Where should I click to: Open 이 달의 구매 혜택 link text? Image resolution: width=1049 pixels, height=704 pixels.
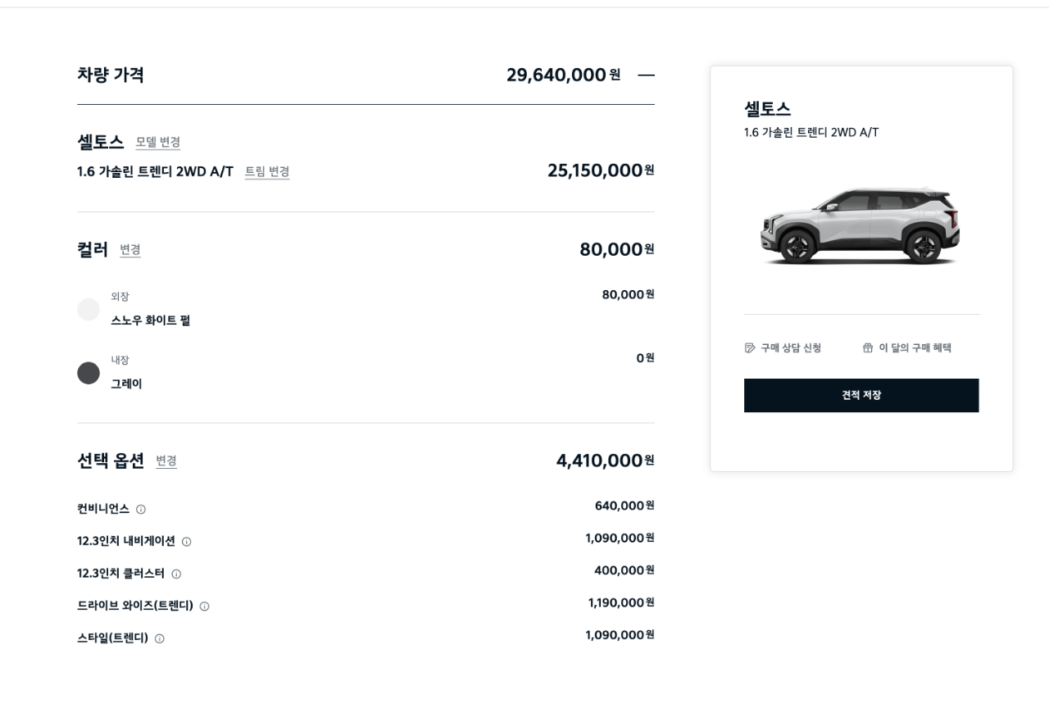[915, 348]
